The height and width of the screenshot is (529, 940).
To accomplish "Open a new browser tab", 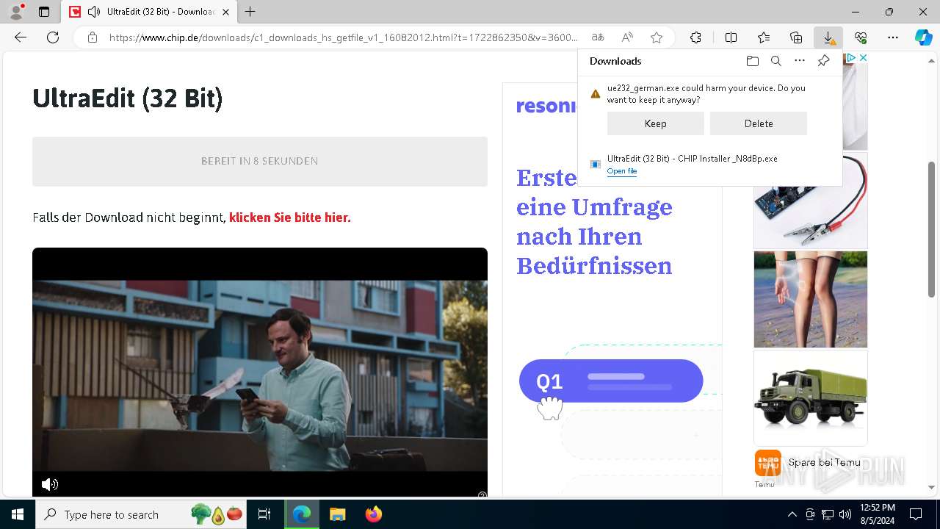I will click(250, 12).
